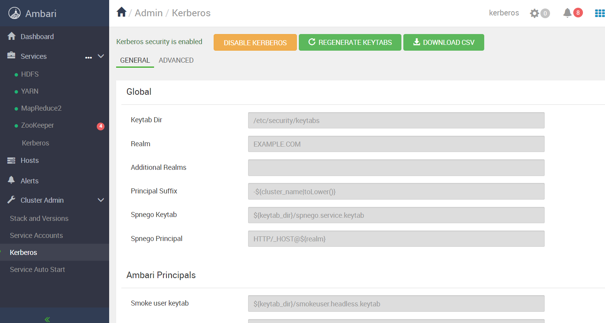605x323 pixels.
Task: Click 'Kerberos security is enabled' text
Action: tap(159, 42)
